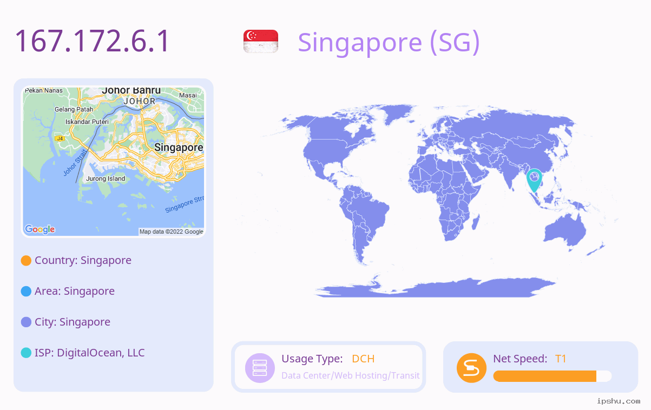Click Pekan Nanas label on the map
The width and height of the screenshot is (651, 410).
pos(44,90)
